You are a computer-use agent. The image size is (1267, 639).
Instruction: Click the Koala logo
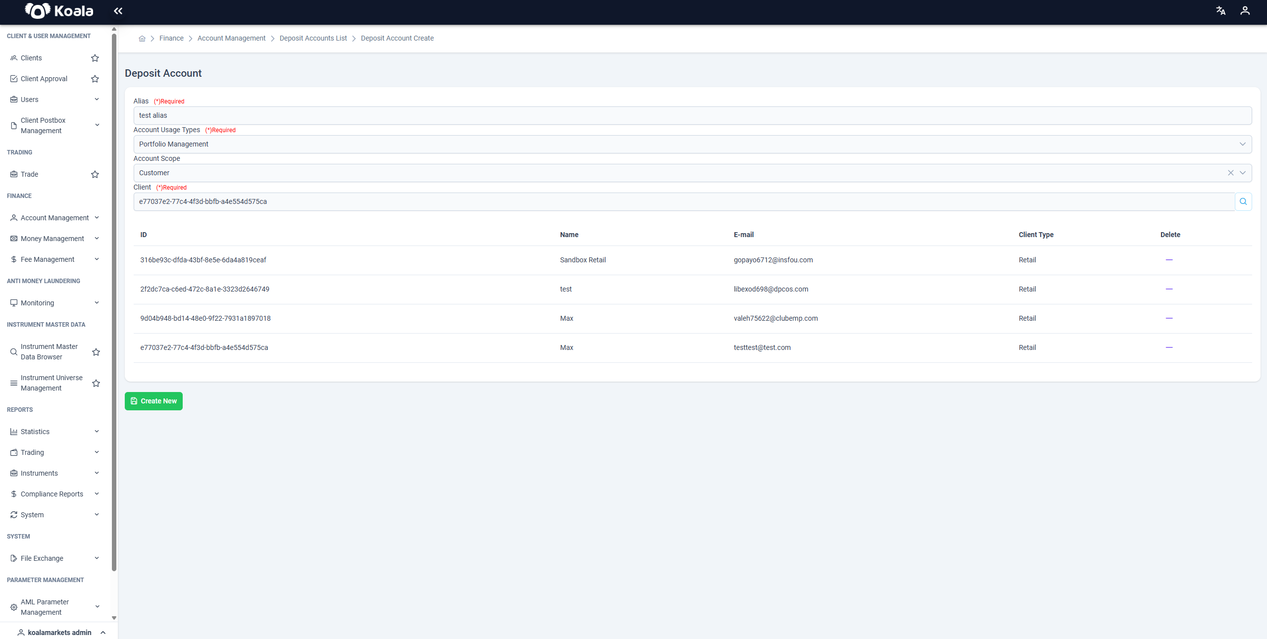pos(59,10)
